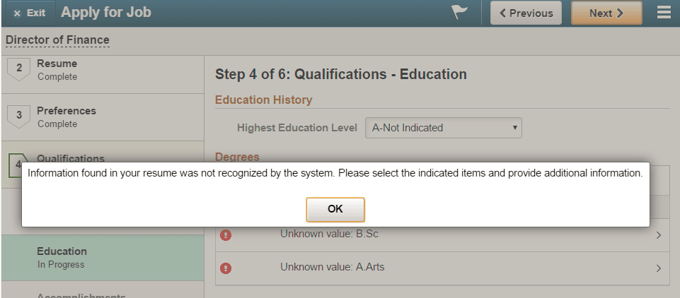The height and width of the screenshot is (298, 680).
Task: Select the Resume step in sidebar
Action: [x=103, y=71]
